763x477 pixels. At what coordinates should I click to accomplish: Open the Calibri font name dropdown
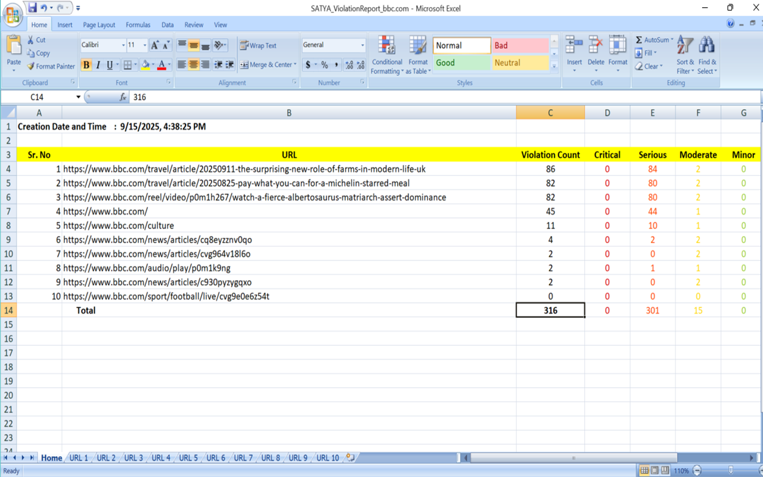point(123,45)
